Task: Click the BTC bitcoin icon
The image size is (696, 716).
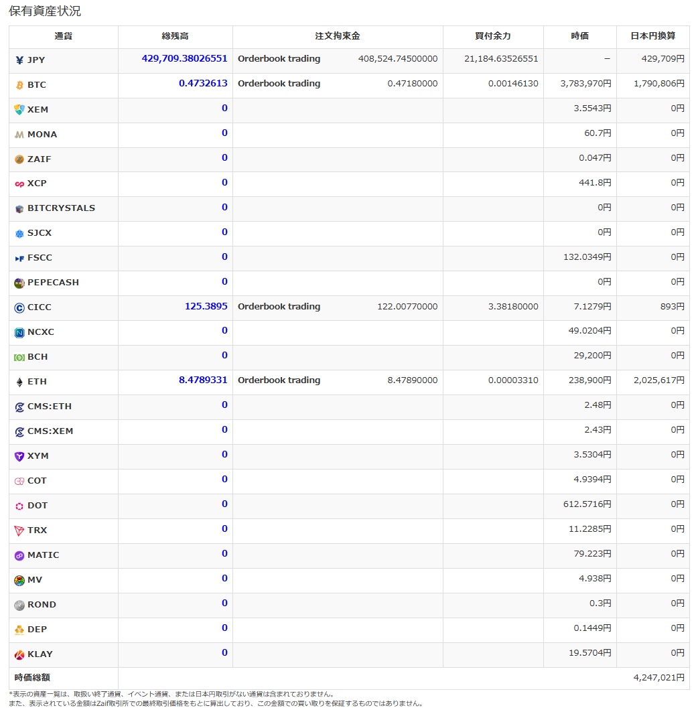Action: pyautogui.click(x=19, y=85)
